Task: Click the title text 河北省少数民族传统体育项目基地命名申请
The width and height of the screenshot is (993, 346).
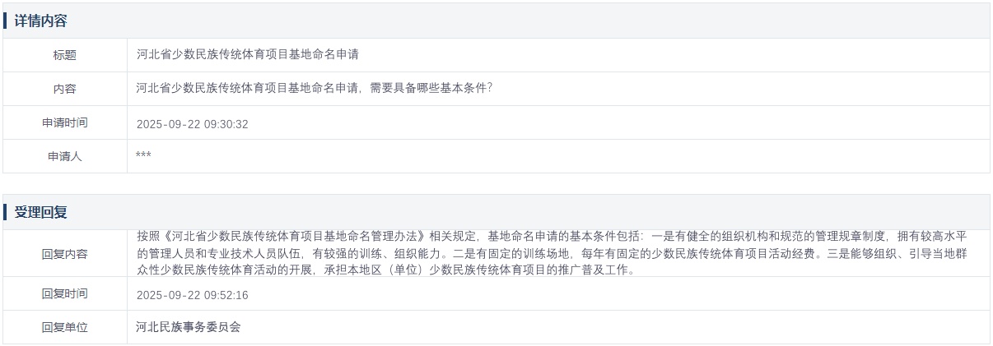Action: pos(247,55)
